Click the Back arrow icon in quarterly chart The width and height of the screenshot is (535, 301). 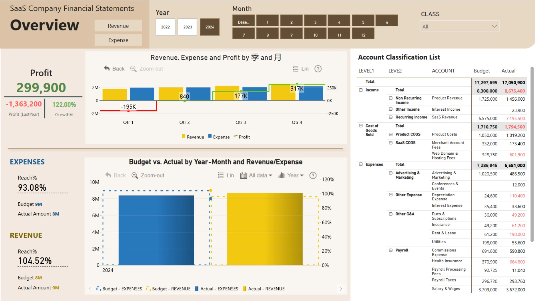point(107,69)
